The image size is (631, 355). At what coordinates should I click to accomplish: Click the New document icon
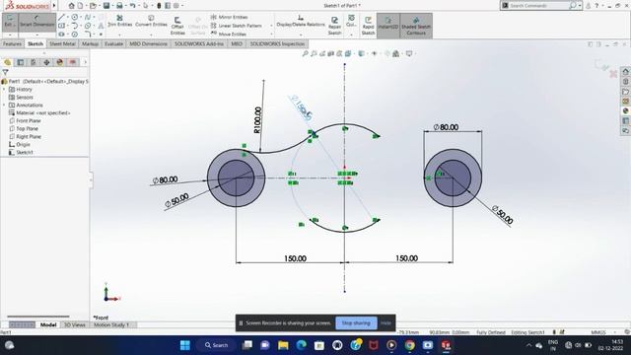point(80,6)
